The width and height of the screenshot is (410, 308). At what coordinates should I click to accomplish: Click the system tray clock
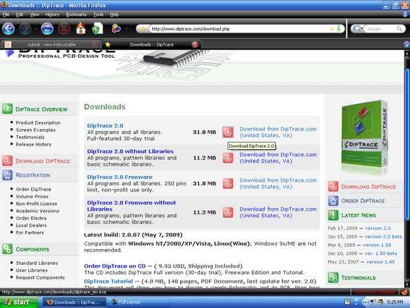point(395,302)
